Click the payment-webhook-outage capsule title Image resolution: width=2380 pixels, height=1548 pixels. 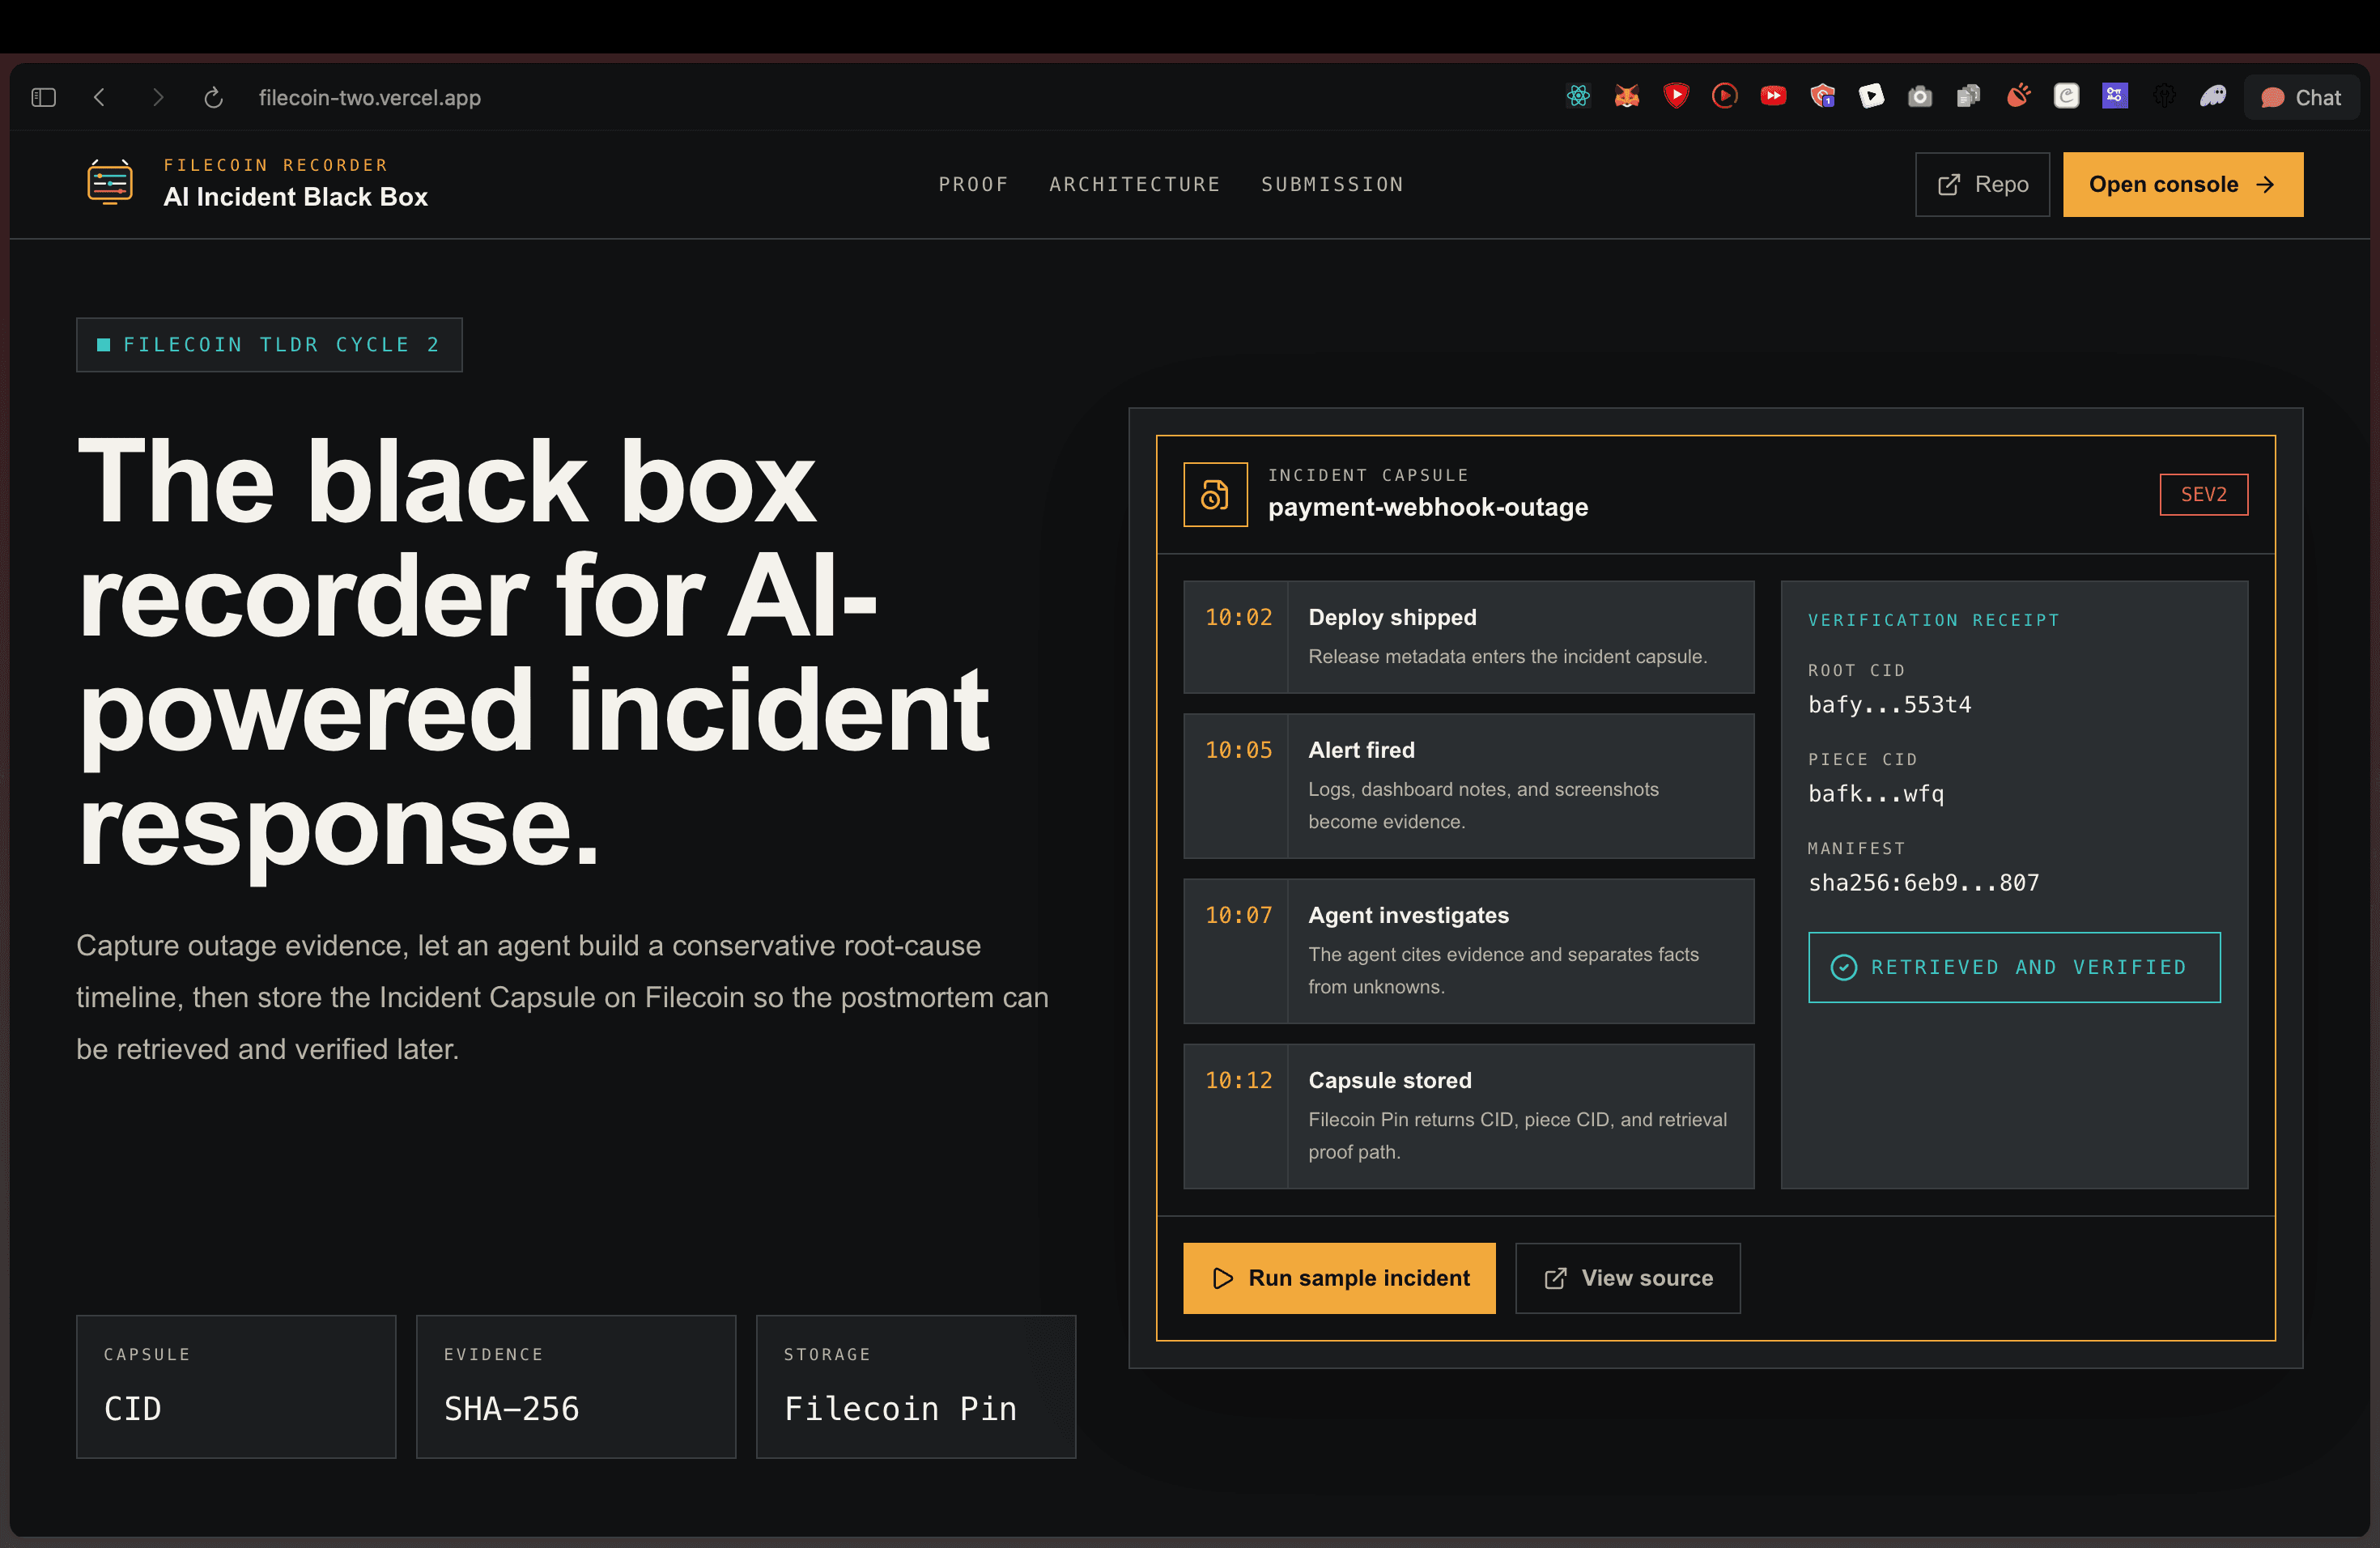click(1428, 508)
